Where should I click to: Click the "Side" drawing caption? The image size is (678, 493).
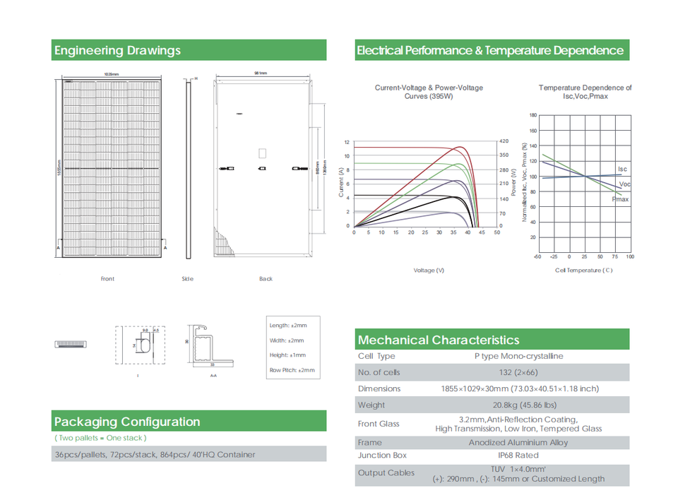coord(188,279)
